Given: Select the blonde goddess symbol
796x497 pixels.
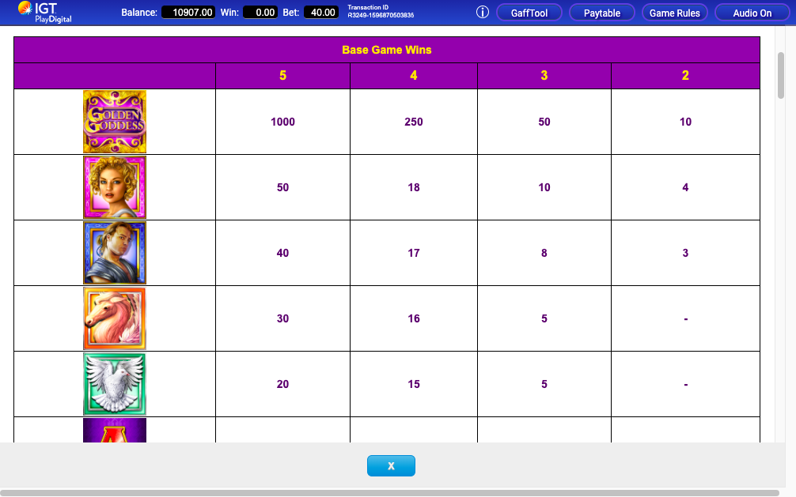Looking at the screenshot, I should point(114,187).
